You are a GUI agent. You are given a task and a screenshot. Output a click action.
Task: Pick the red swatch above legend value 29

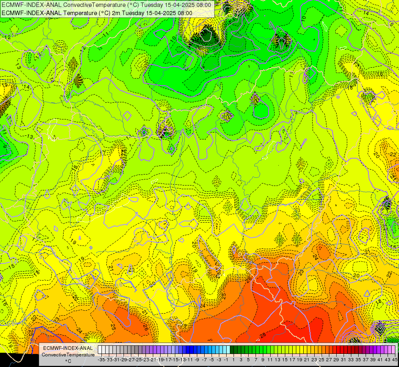pos(338,349)
